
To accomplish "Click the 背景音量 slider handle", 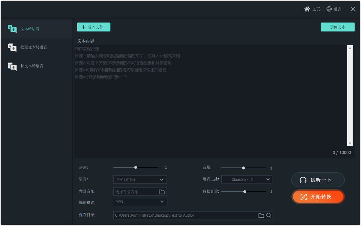I will pyautogui.click(x=245, y=192).
